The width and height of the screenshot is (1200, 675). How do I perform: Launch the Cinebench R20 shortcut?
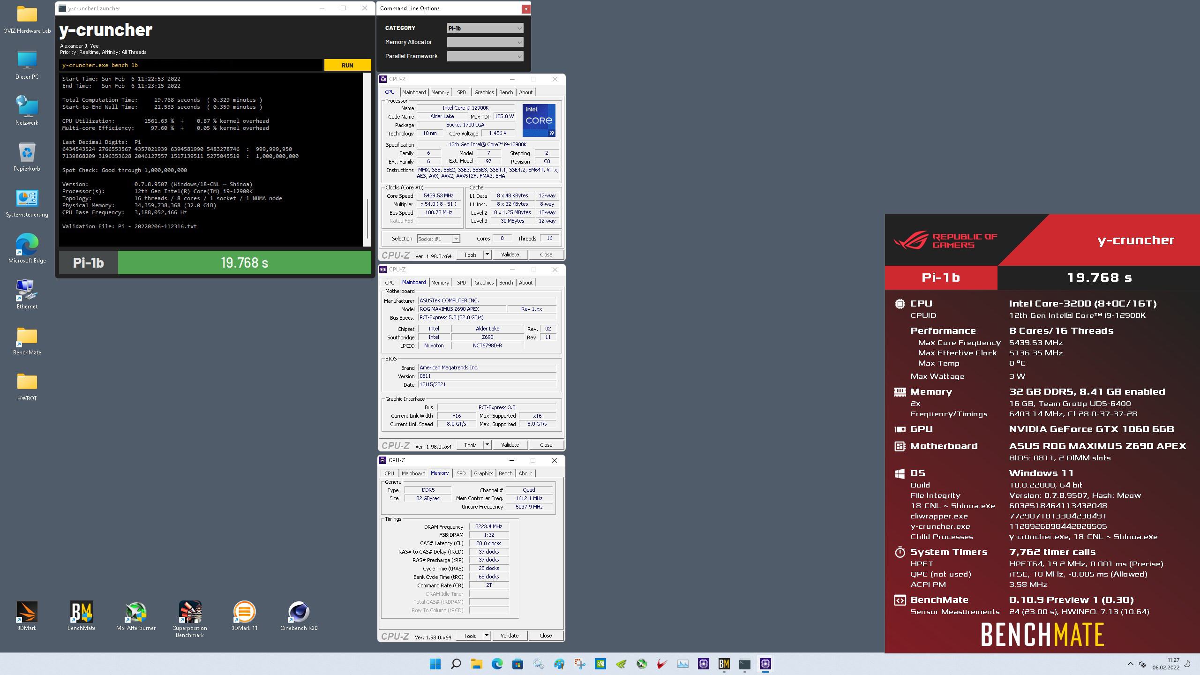[299, 612]
